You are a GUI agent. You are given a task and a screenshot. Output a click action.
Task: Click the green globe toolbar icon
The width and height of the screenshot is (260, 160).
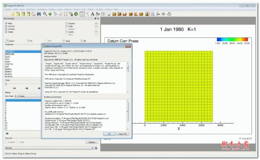pyautogui.click(x=76, y=14)
